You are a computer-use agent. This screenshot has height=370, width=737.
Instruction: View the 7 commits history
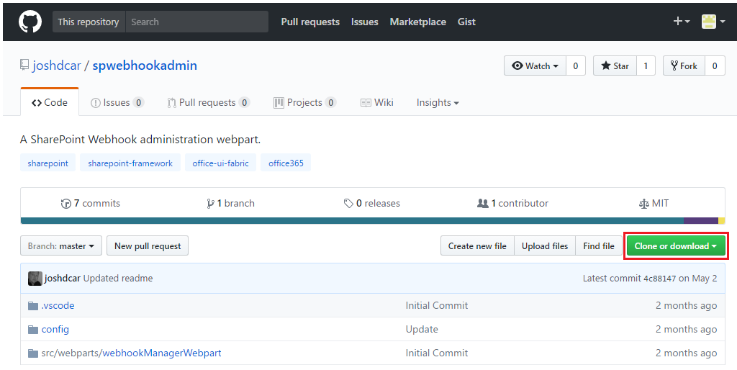(91, 203)
